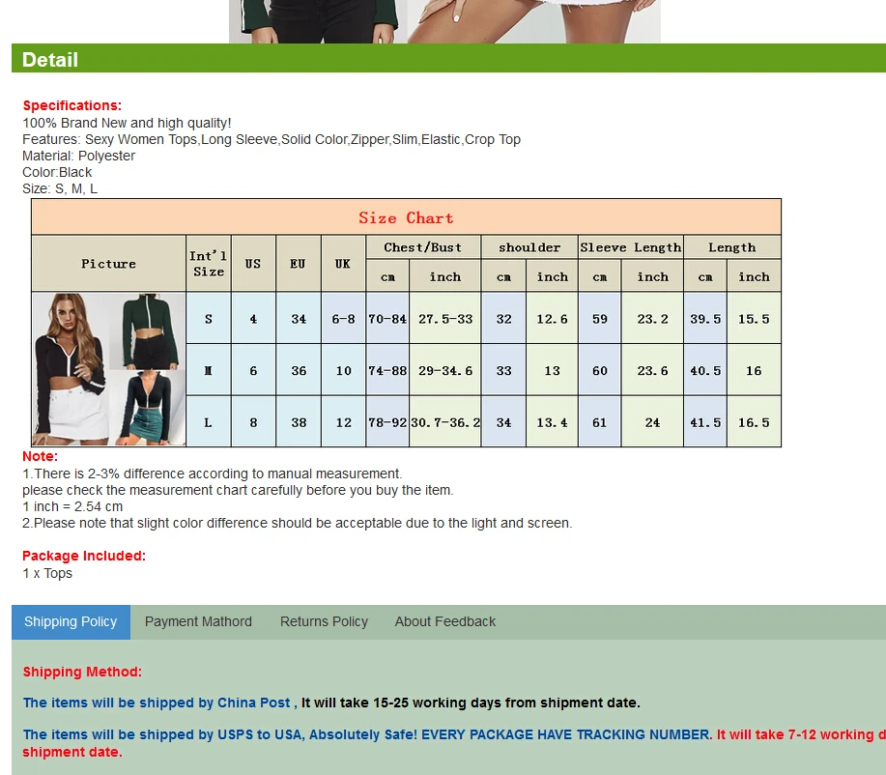Click the Int'l Size column header
Image resolution: width=886 pixels, height=775 pixels.
click(x=209, y=264)
